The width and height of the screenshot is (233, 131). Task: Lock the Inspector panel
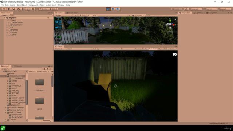tap(228, 13)
